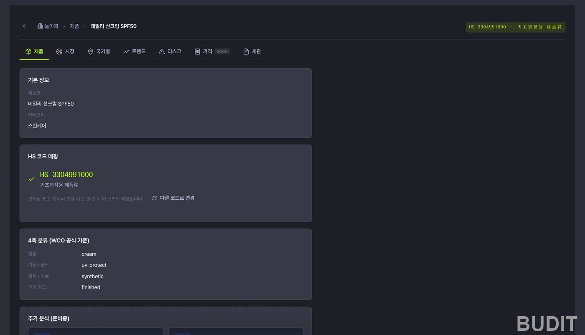Switch to the 리스크 tab
Screen dimensions: 585x335
(170, 51)
